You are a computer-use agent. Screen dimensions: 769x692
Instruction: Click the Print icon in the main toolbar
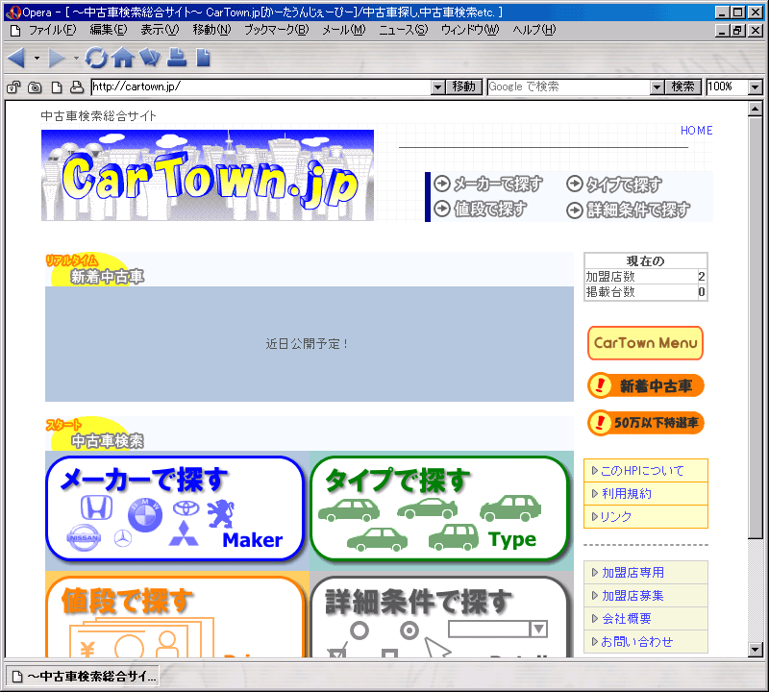click(x=177, y=58)
